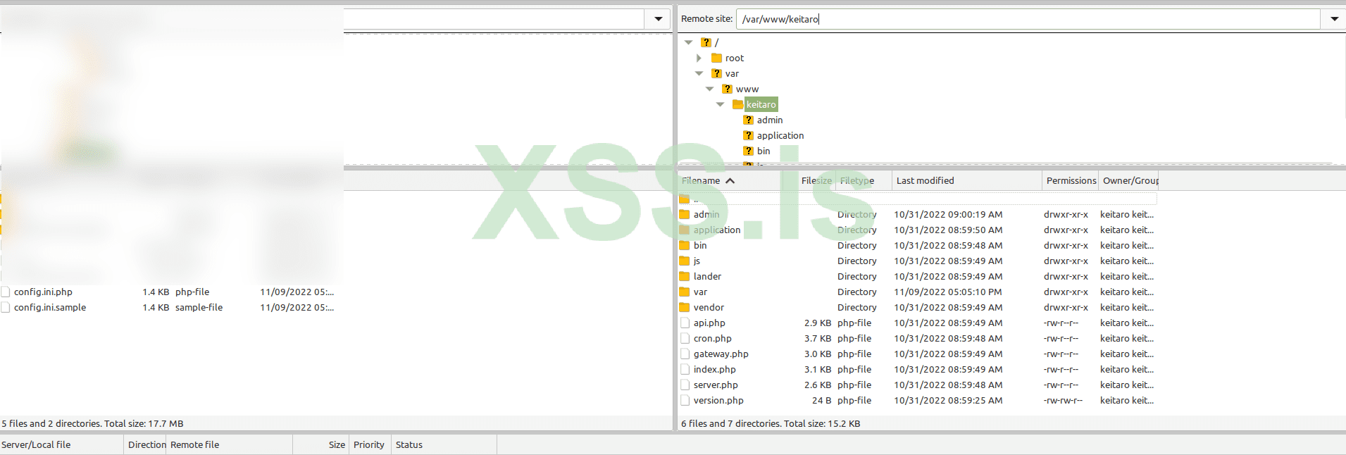Image resolution: width=1346 pixels, height=455 pixels.
Task: Sort remote list by Filename column
Action: (729, 181)
